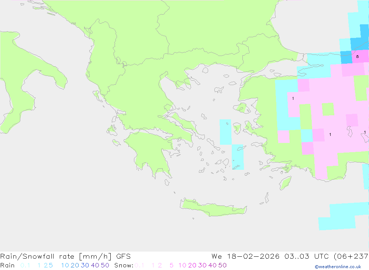Screen dimensions: 369x270
Task: Click the '5' snowfall value on the map
Action: coord(358,57)
